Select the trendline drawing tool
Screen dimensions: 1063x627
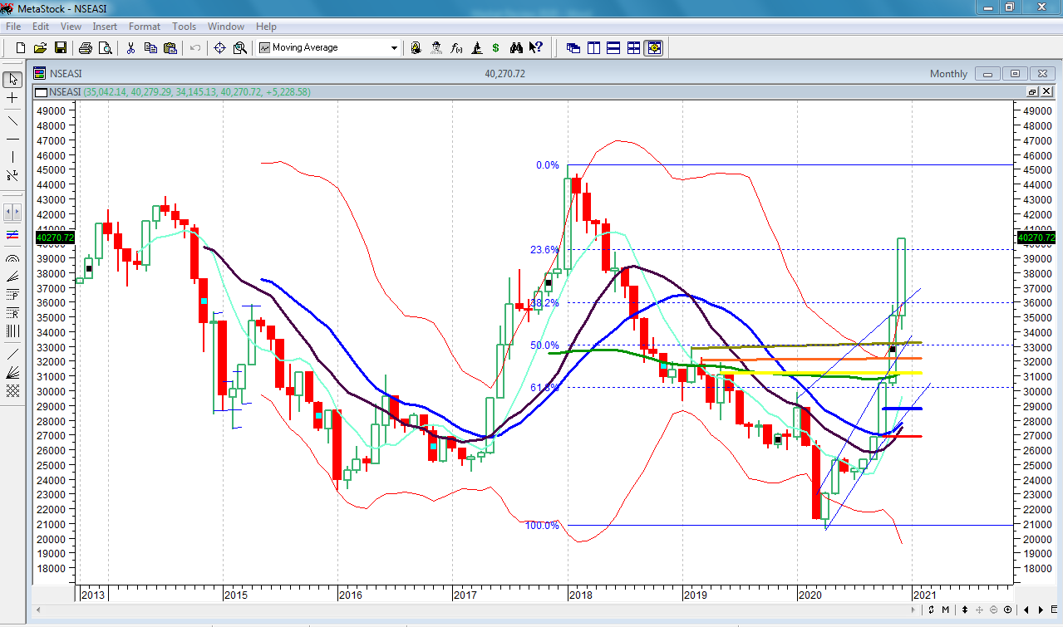click(12, 120)
